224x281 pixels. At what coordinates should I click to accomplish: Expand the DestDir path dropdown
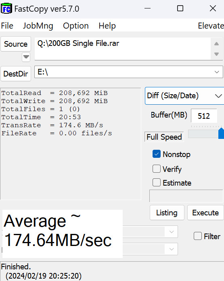(x=217, y=72)
